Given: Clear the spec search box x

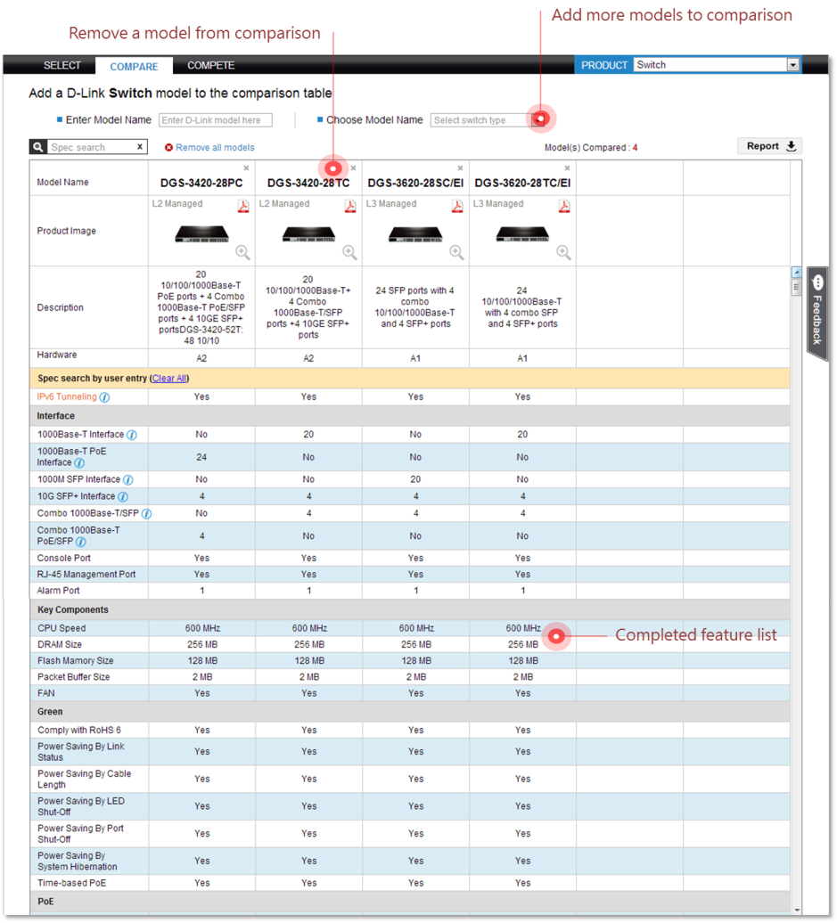Looking at the screenshot, I should point(140,147).
